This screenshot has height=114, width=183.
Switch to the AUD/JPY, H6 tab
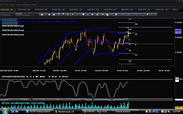coord(111,10)
